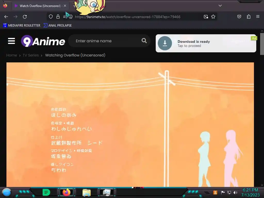The image size is (264, 198).
Task: Open the Save to Pocket icon
Action: (239, 16)
